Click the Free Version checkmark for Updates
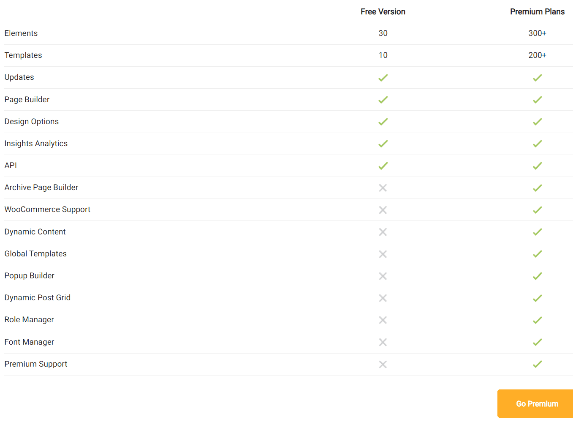573x438 pixels. [x=383, y=78]
